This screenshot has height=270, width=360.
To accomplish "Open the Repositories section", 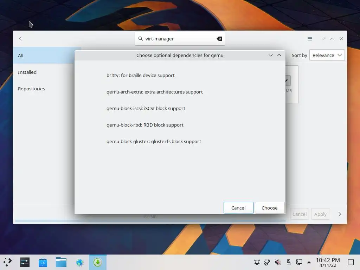I will [44, 89].
